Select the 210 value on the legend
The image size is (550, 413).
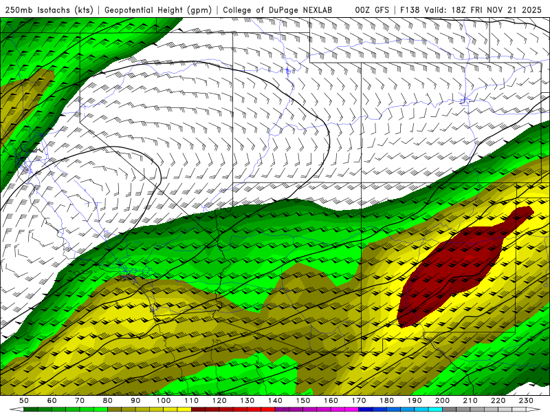pyautogui.click(x=470, y=401)
